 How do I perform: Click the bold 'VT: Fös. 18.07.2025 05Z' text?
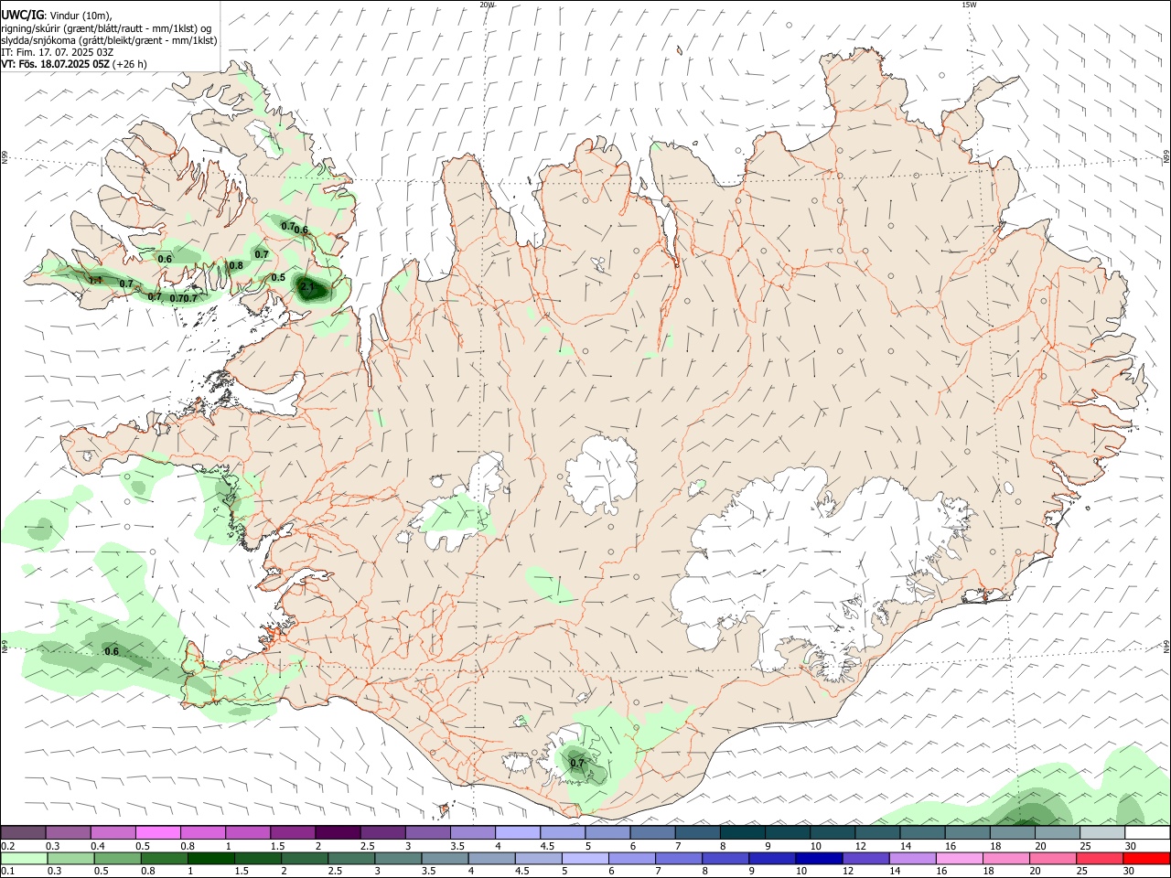55,64
